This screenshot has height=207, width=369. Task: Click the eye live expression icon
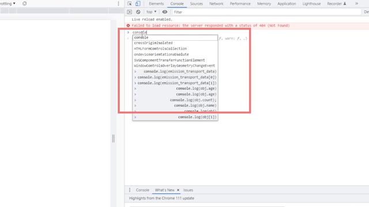pyautogui.click(x=165, y=12)
